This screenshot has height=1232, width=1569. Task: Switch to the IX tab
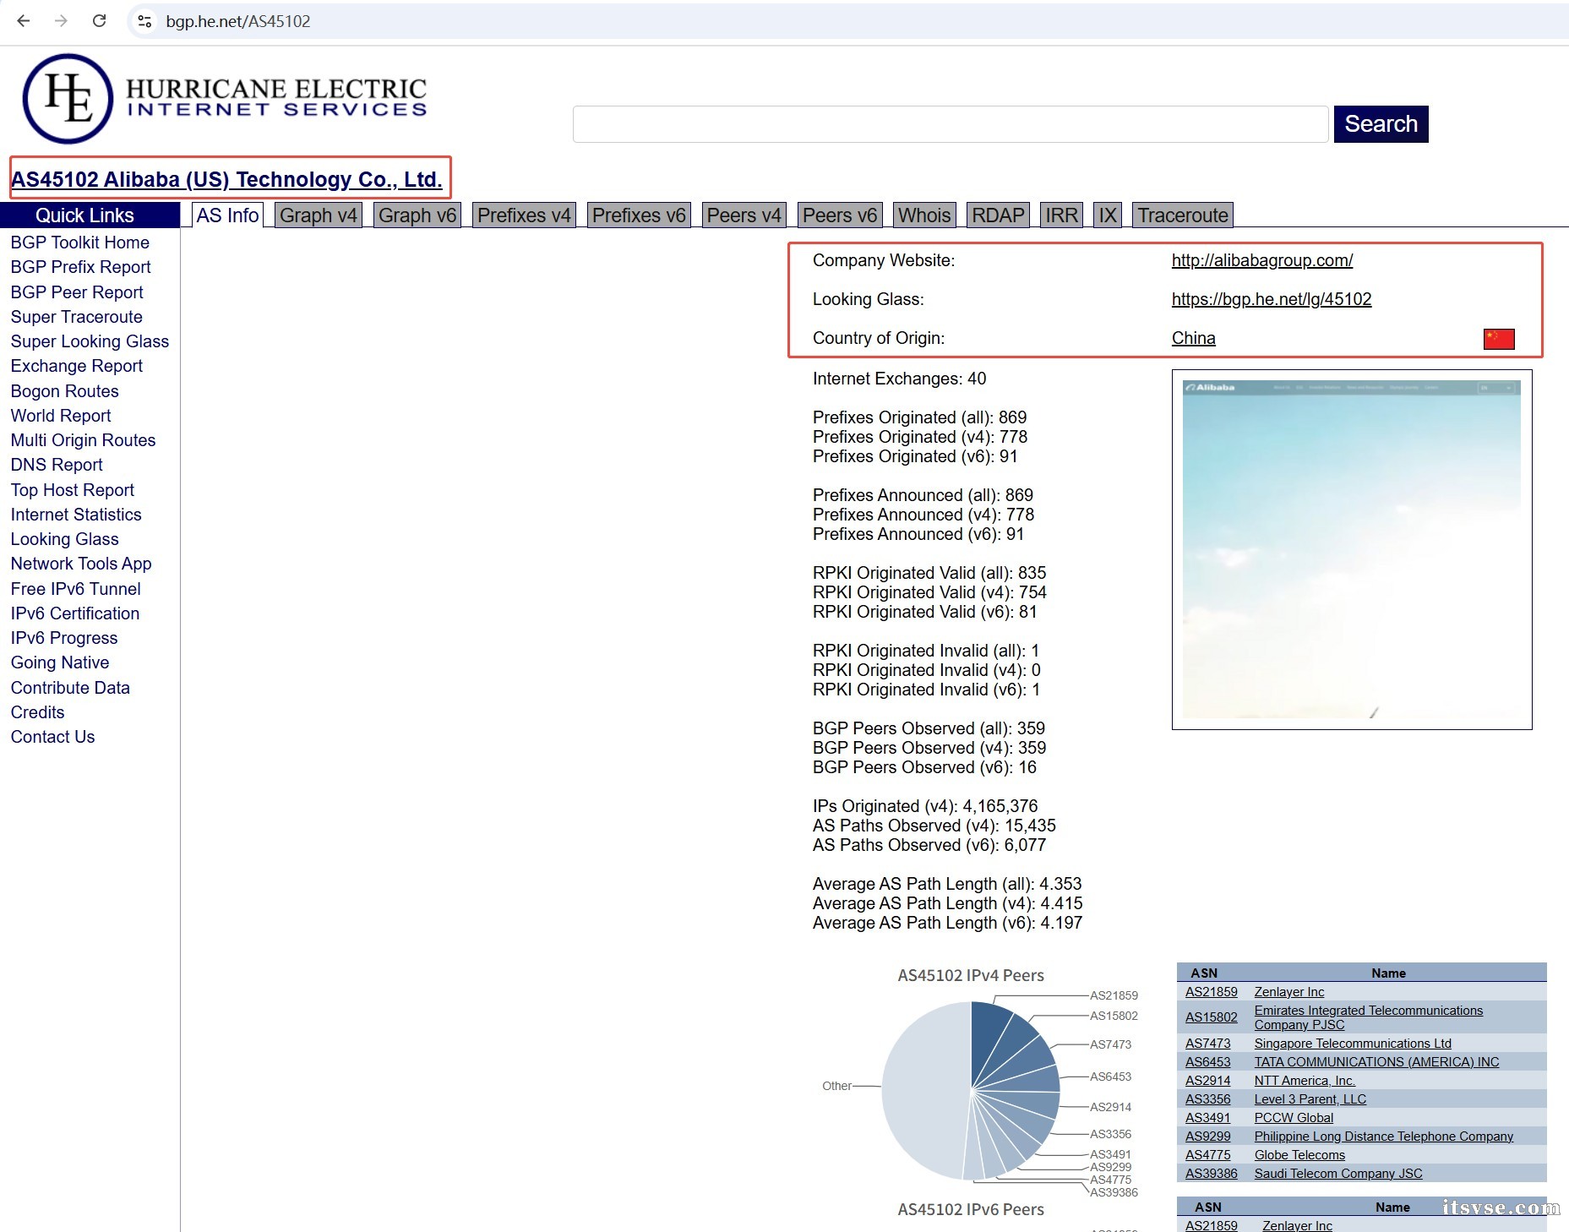[1107, 215]
